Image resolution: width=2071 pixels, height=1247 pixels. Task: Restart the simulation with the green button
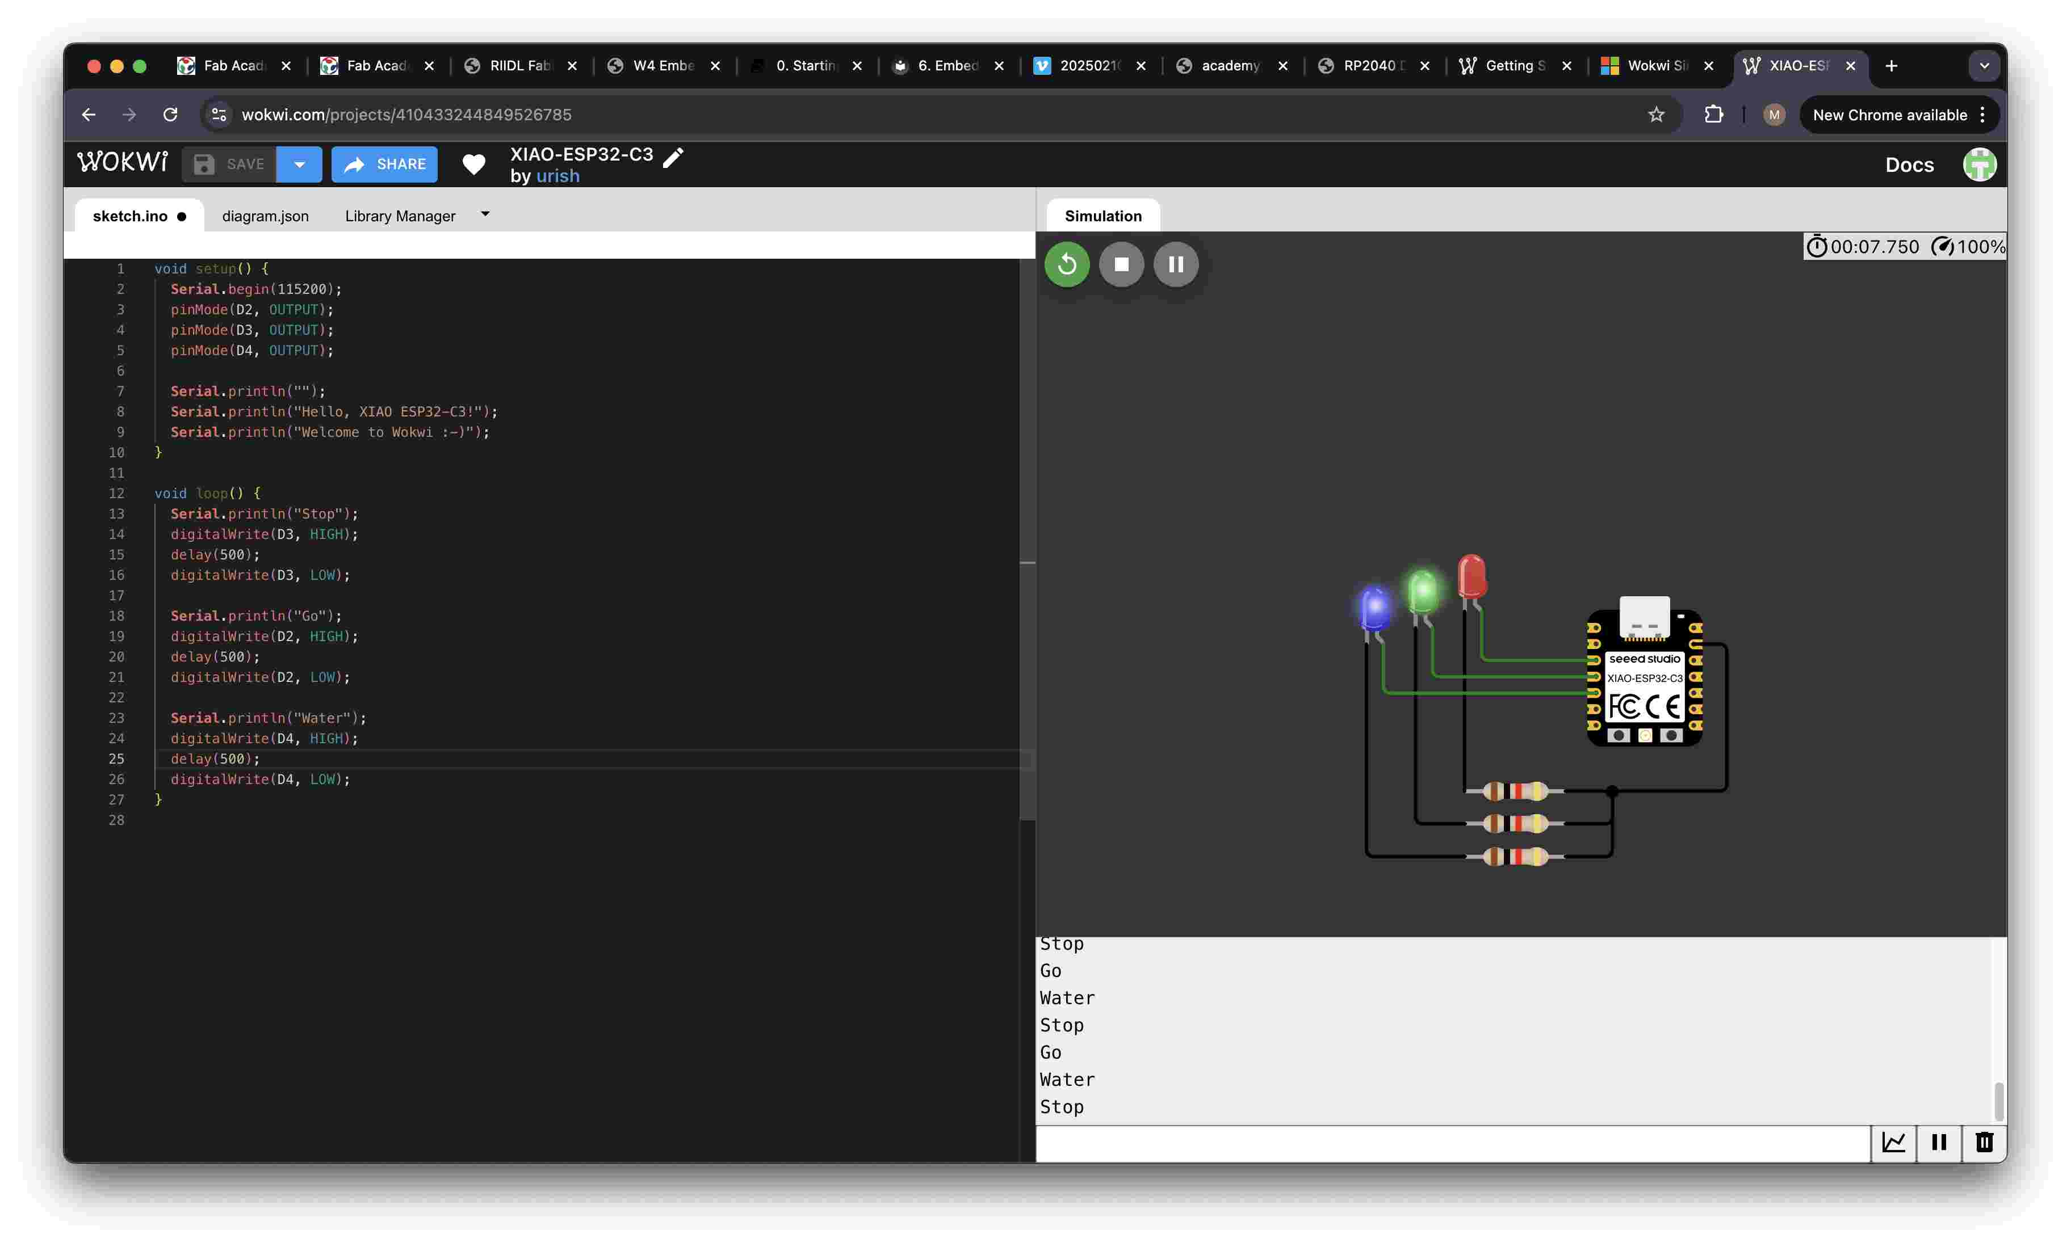point(1067,264)
